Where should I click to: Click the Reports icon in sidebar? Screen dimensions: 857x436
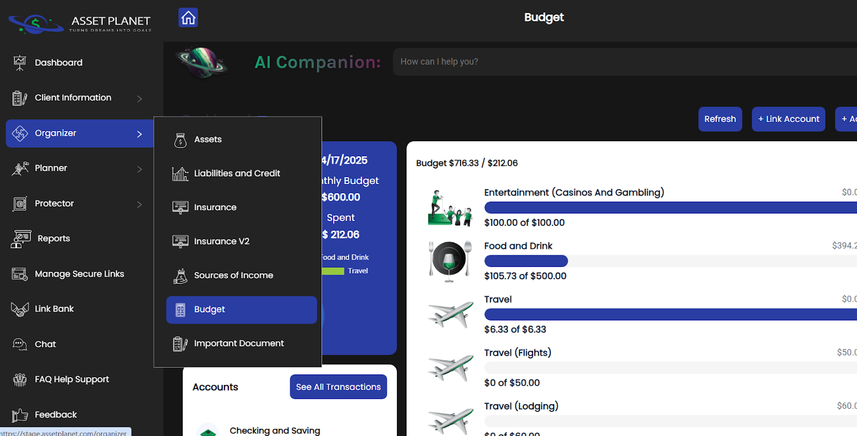pos(21,239)
